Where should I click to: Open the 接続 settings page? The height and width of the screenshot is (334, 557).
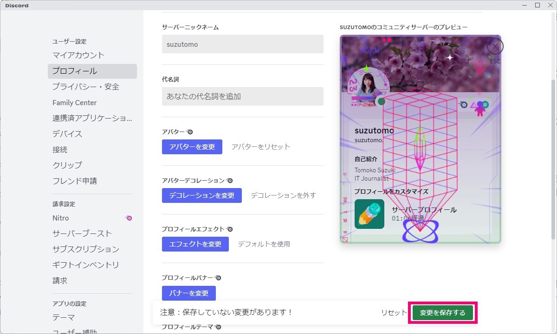[x=92, y=150]
